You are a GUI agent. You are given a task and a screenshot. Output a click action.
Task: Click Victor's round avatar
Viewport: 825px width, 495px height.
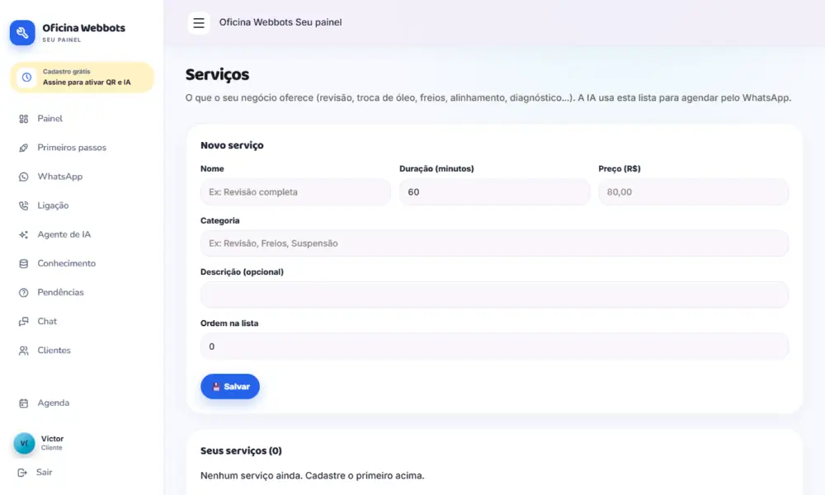[x=24, y=443]
